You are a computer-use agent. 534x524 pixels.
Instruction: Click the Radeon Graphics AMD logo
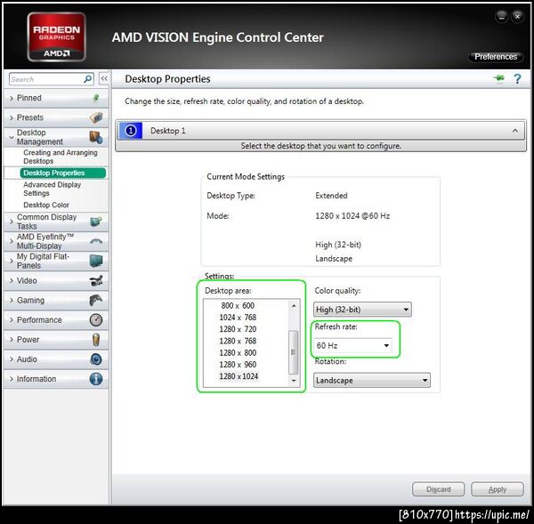point(57,36)
